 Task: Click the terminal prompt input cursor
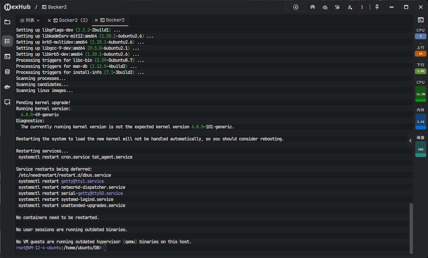(x=105, y=248)
